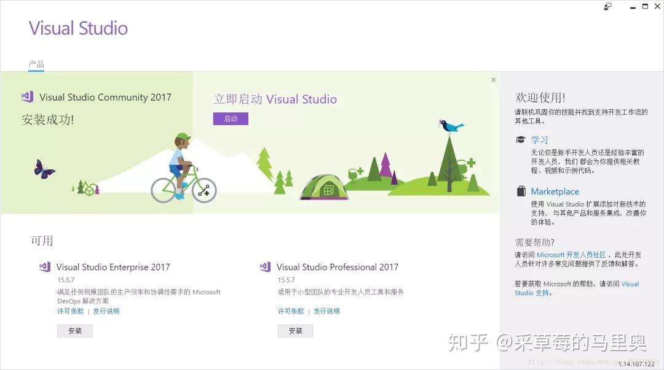This screenshot has width=664, height=370.
Task: Dismiss the success banner with its X
Action: (x=493, y=80)
